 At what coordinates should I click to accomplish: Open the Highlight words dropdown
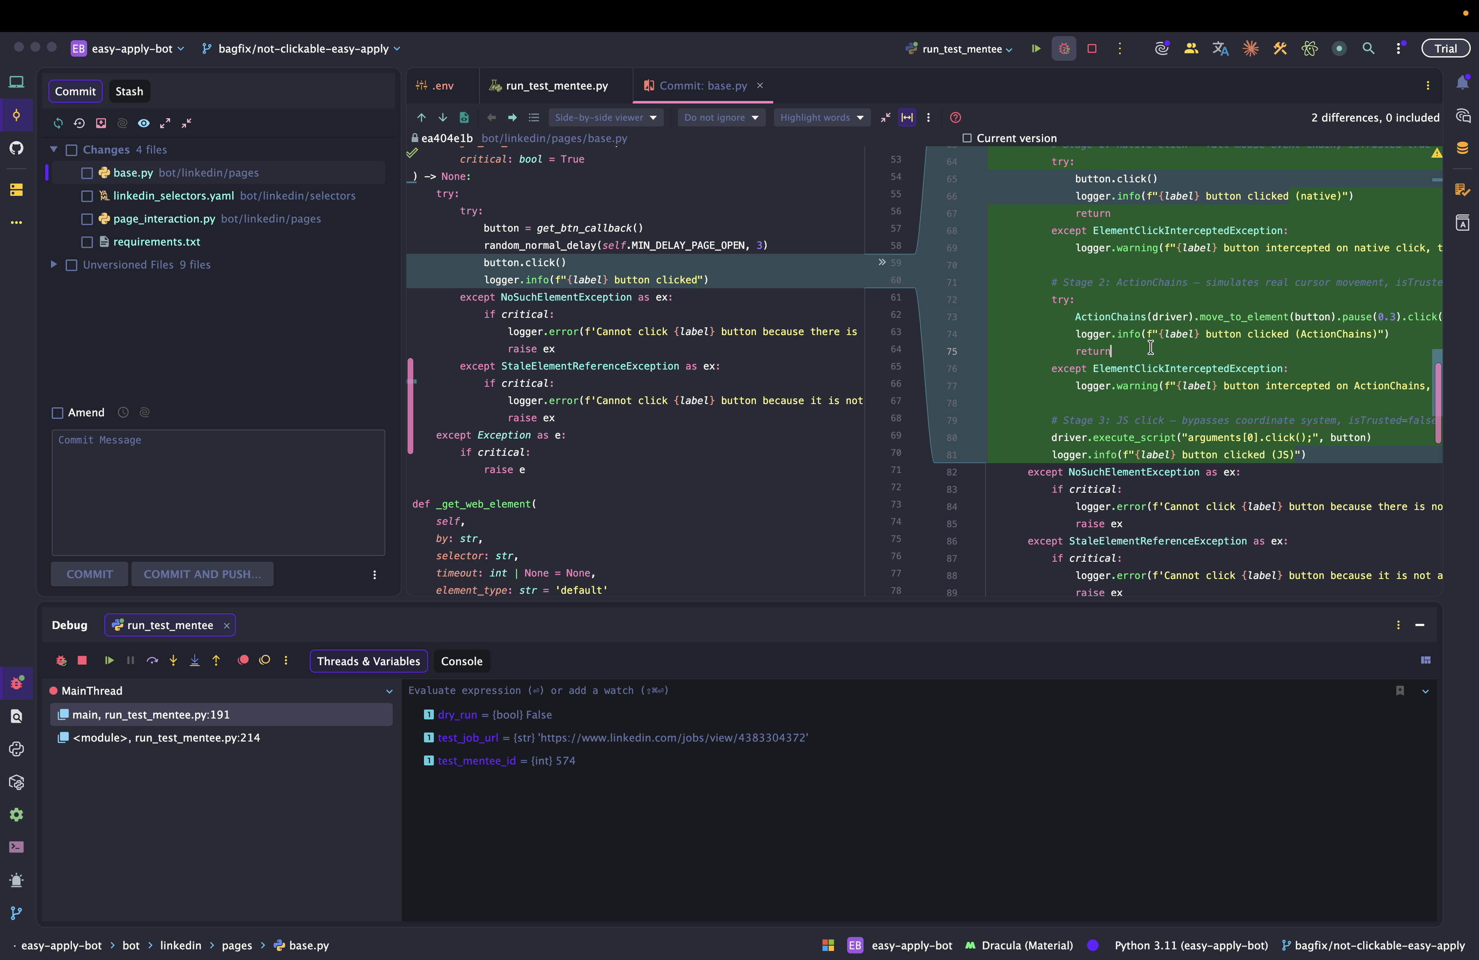pos(821,117)
